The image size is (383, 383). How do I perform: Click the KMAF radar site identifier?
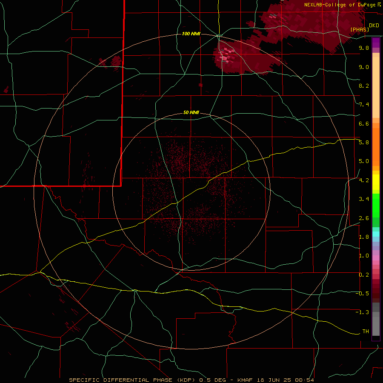(x=246, y=380)
